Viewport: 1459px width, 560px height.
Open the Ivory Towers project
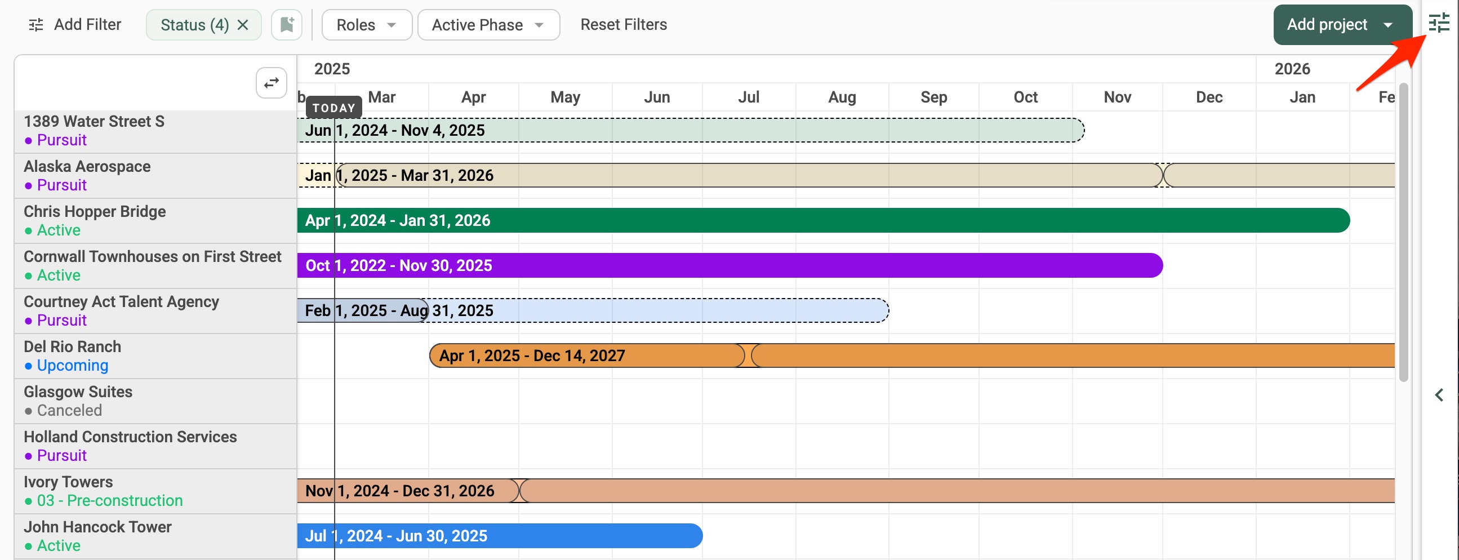coord(155,491)
